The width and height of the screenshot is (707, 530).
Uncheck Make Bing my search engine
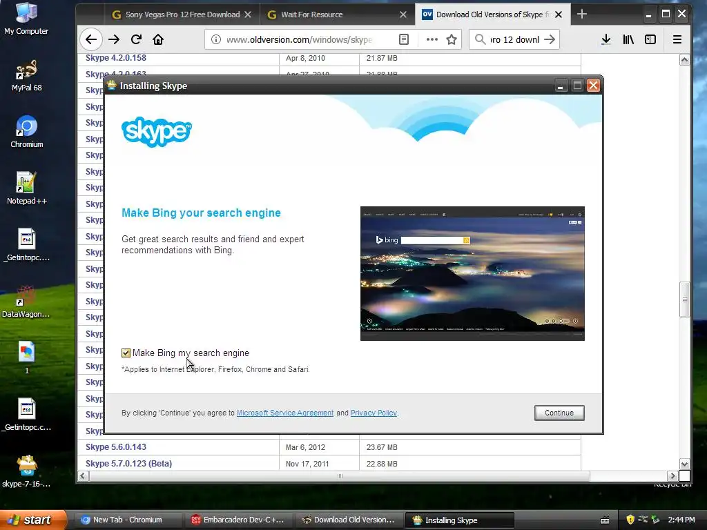tap(126, 353)
